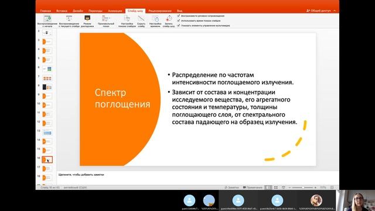Select slide 12 thumbnail
Viewport: 375px width, 211px height.
coord(47,123)
